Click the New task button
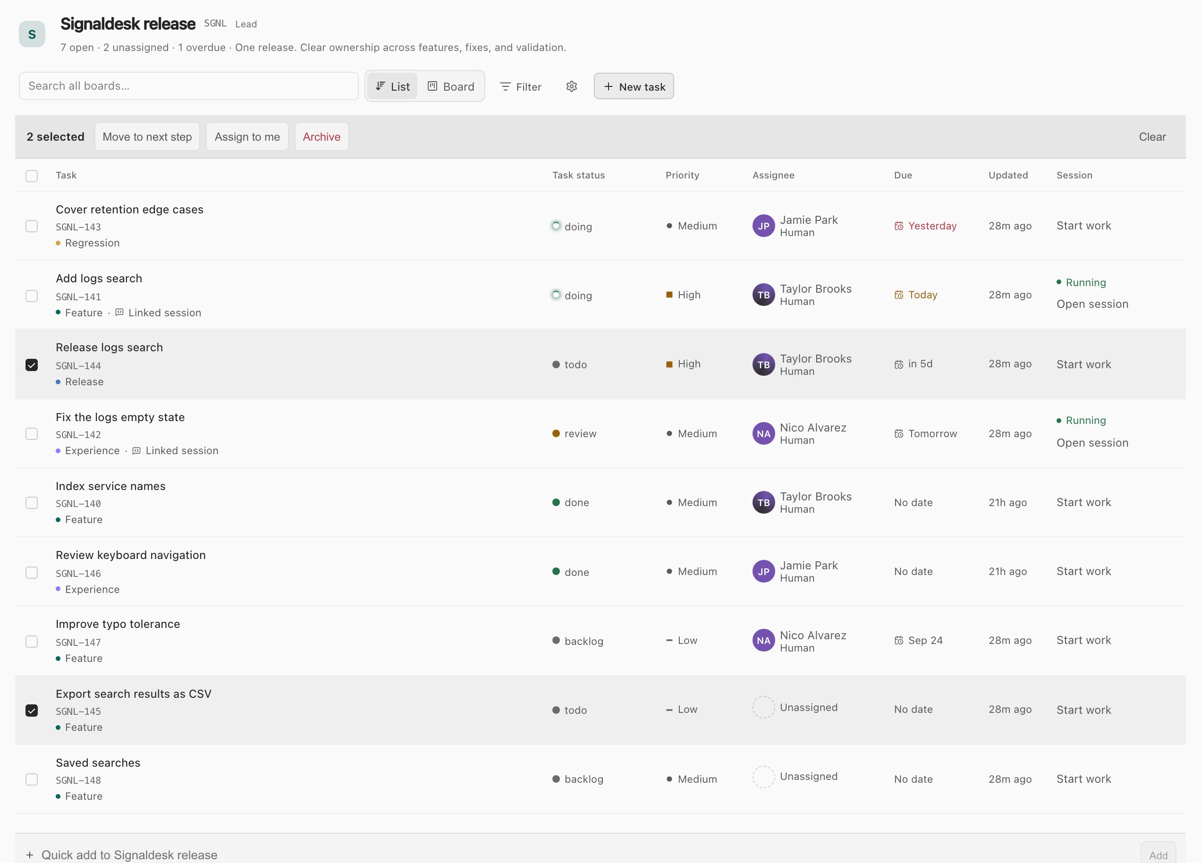This screenshot has height=863, width=1201. click(634, 86)
